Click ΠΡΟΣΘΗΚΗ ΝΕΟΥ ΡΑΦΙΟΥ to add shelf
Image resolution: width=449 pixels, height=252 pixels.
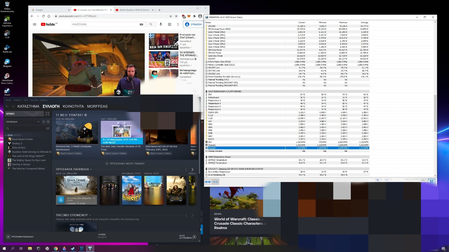(125, 164)
